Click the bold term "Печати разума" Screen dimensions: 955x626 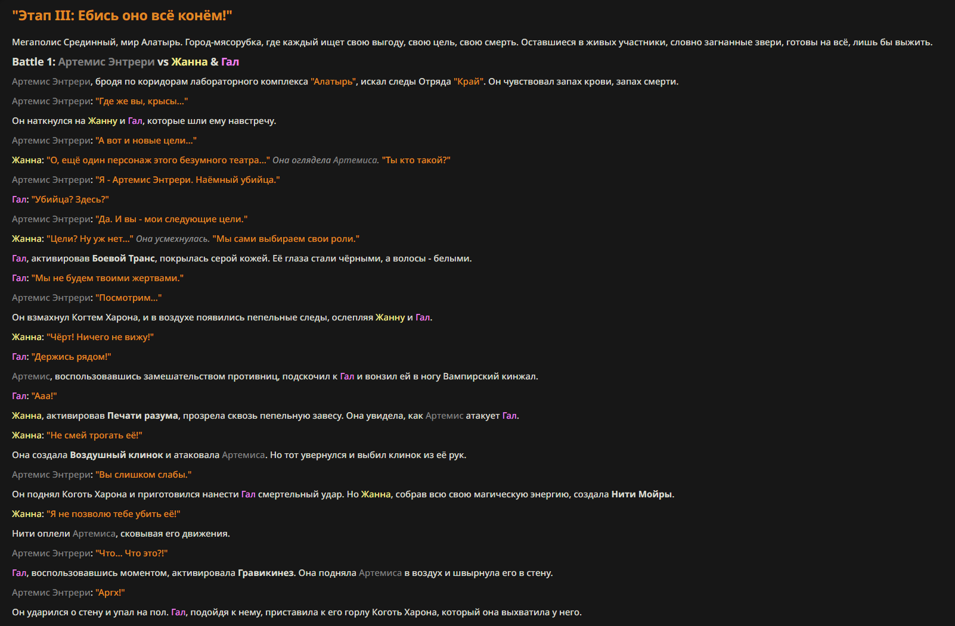(142, 416)
